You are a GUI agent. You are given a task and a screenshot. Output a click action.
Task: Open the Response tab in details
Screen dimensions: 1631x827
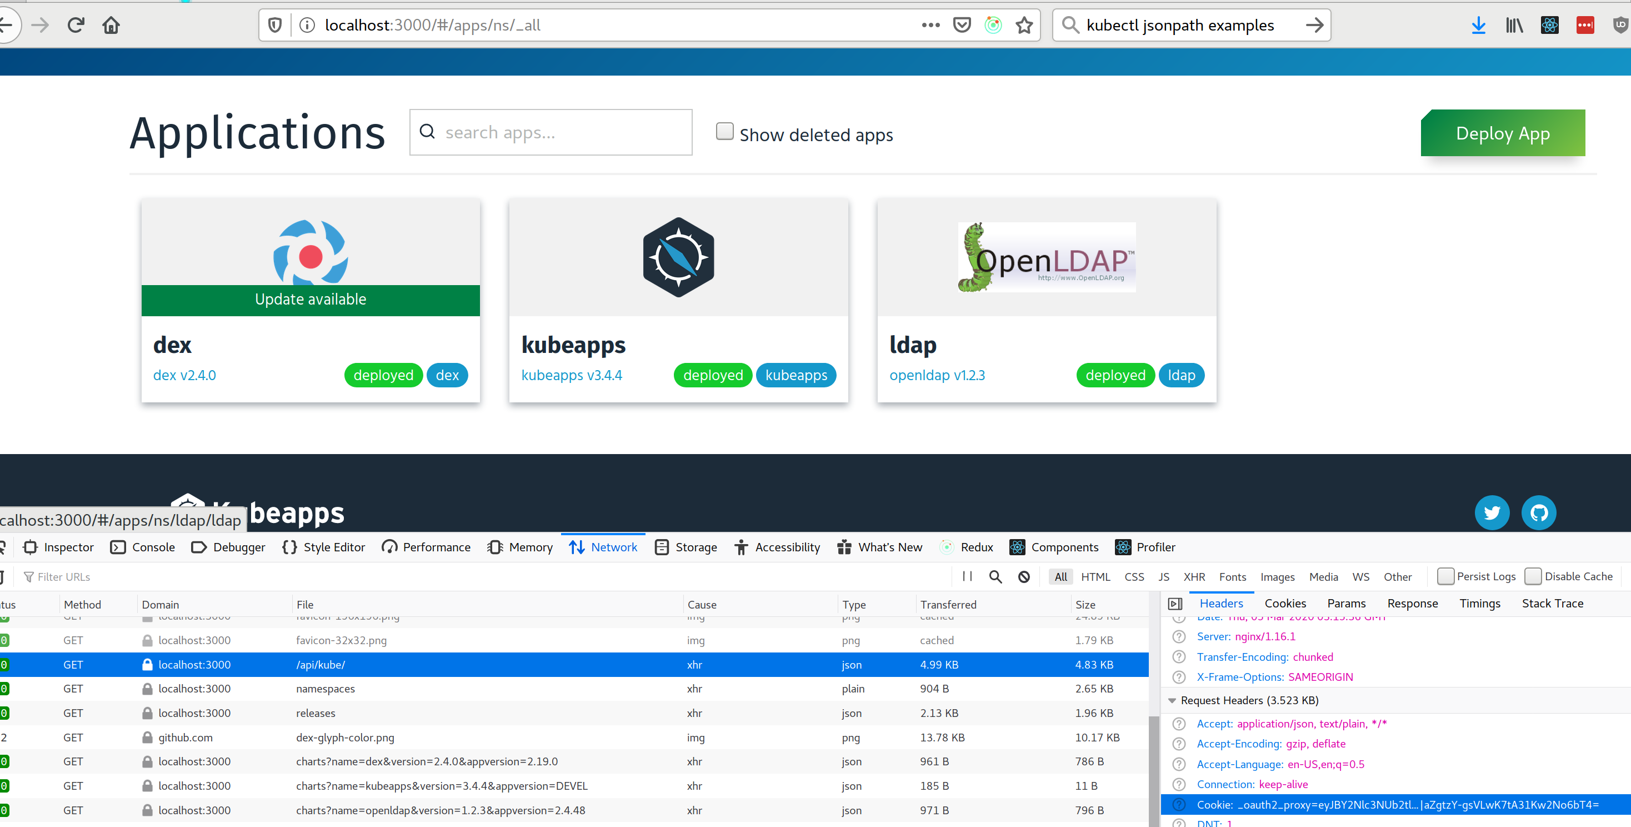click(1412, 604)
